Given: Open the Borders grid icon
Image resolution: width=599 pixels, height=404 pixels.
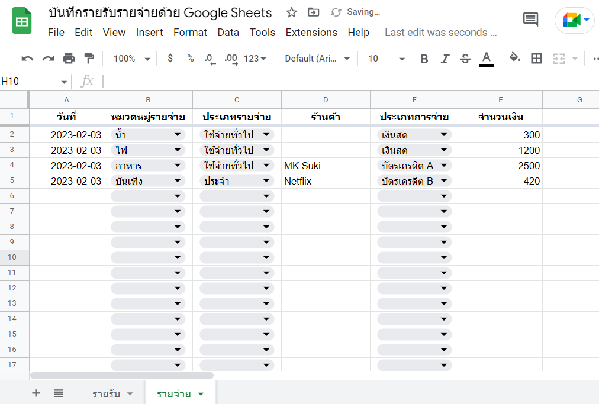Looking at the screenshot, I should pyautogui.click(x=536, y=58).
